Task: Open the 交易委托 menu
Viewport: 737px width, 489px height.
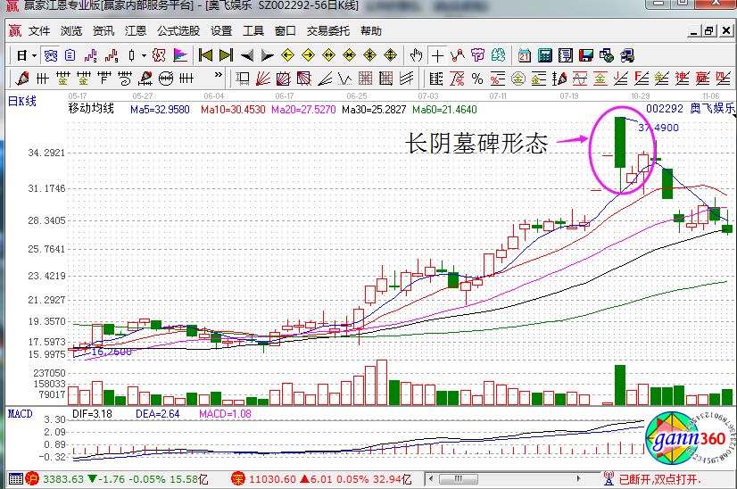Action: [x=327, y=31]
